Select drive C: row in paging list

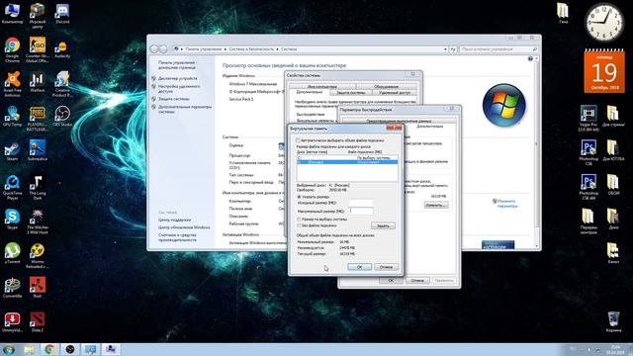(347, 158)
